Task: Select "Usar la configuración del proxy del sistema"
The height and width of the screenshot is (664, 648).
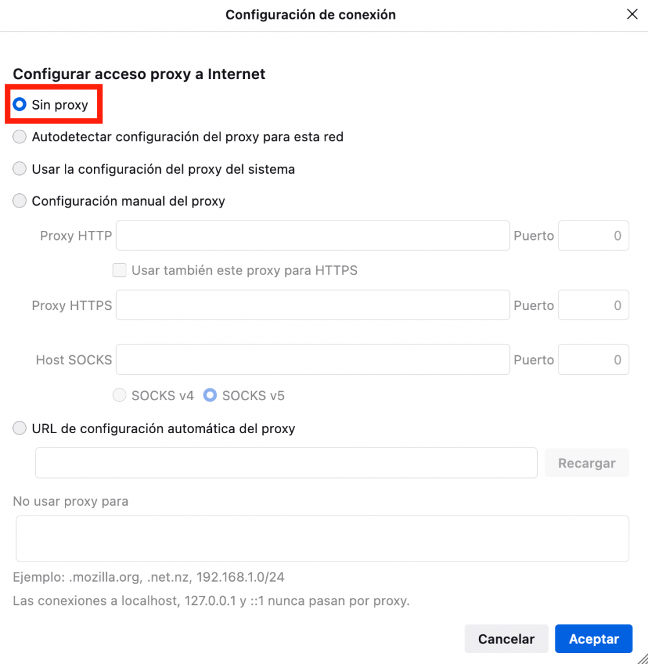Action: [x=19, y=169]
